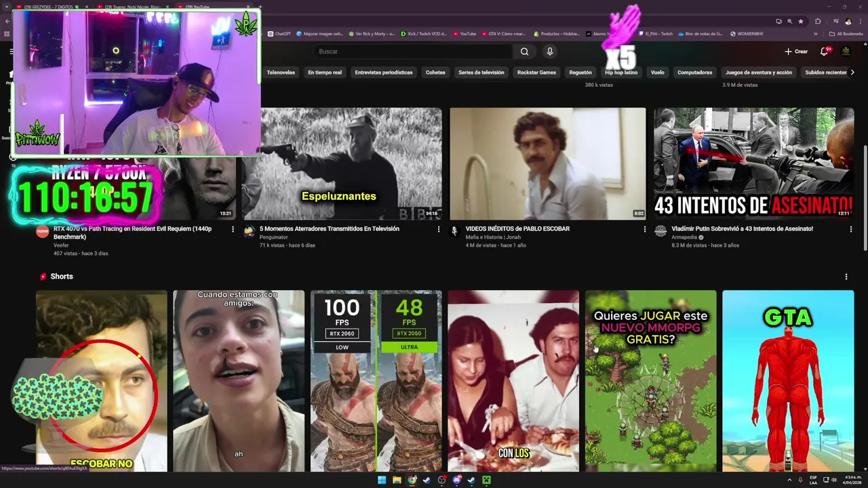Open the browser extensions puzzle icon
The width and height of the screenshot is (868, 488).
(818, 21)
